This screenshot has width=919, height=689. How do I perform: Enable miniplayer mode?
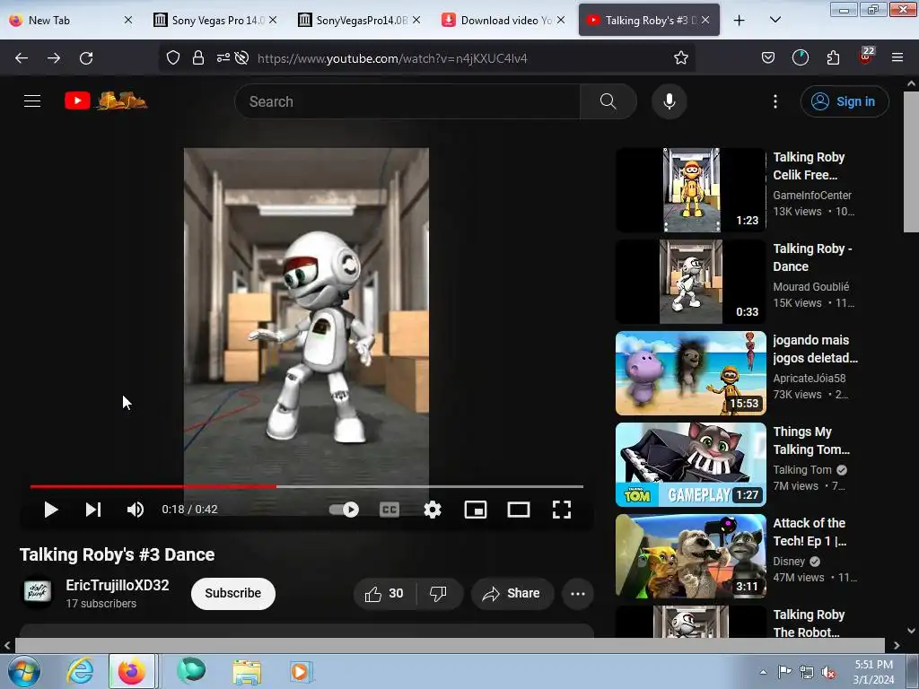point(476,510)
